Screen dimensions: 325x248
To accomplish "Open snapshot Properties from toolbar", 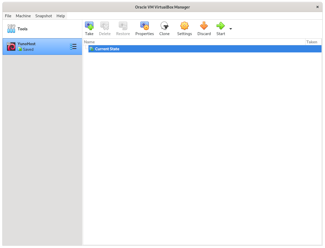I will (144, 26).
